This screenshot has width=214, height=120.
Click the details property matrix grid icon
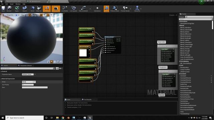[57, 68]
